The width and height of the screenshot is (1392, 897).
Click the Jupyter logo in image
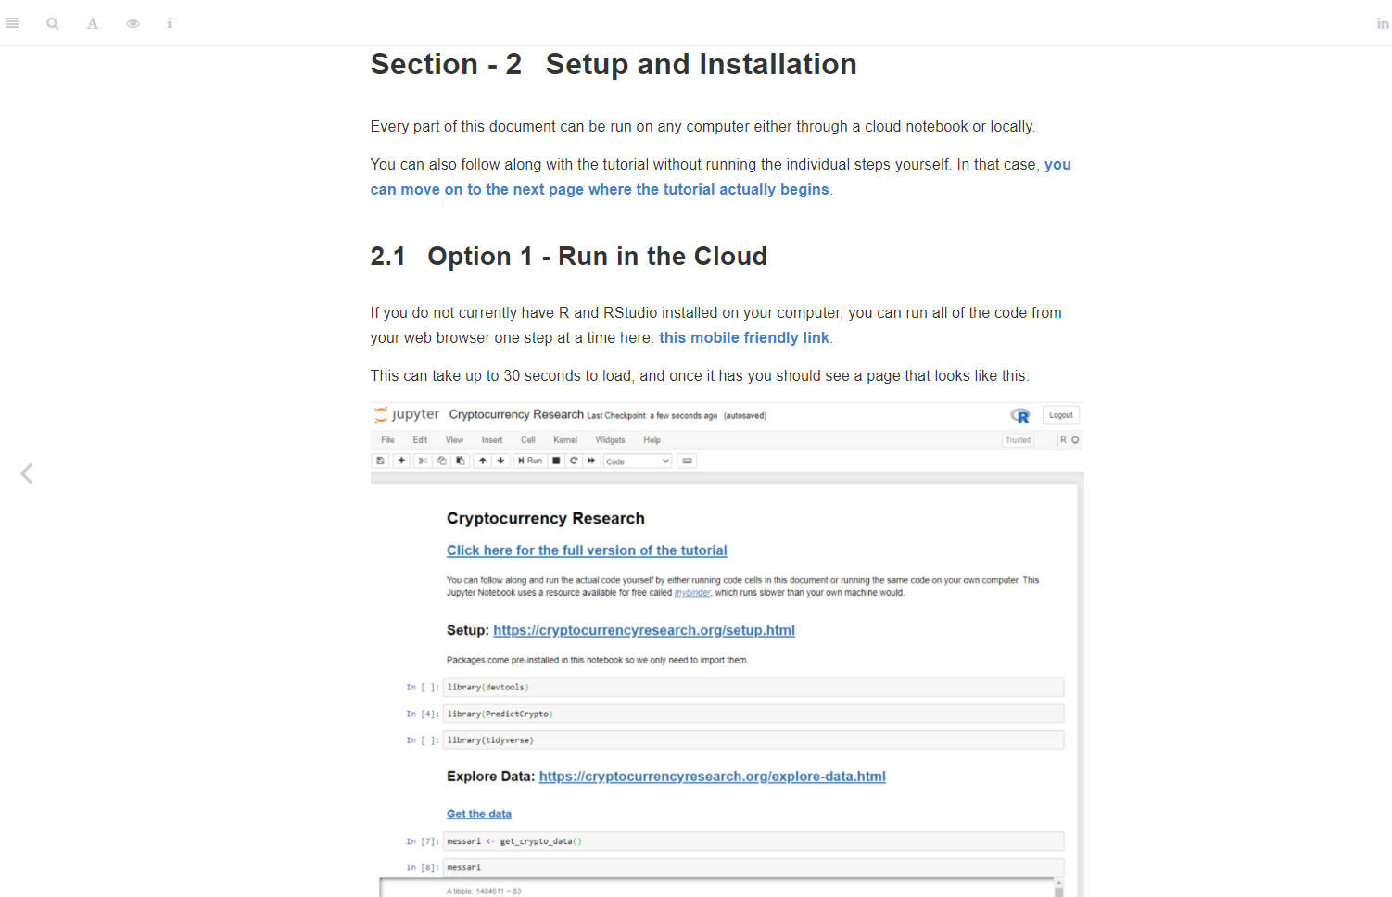[x=406, y=414]
